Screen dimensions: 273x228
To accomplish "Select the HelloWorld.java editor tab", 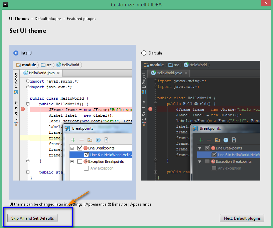I will coord(41,73).
